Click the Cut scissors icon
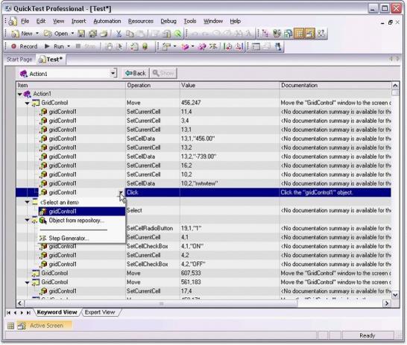 point(119,34)
